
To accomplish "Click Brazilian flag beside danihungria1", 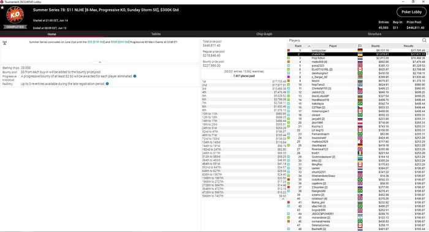I will (360, 73).
